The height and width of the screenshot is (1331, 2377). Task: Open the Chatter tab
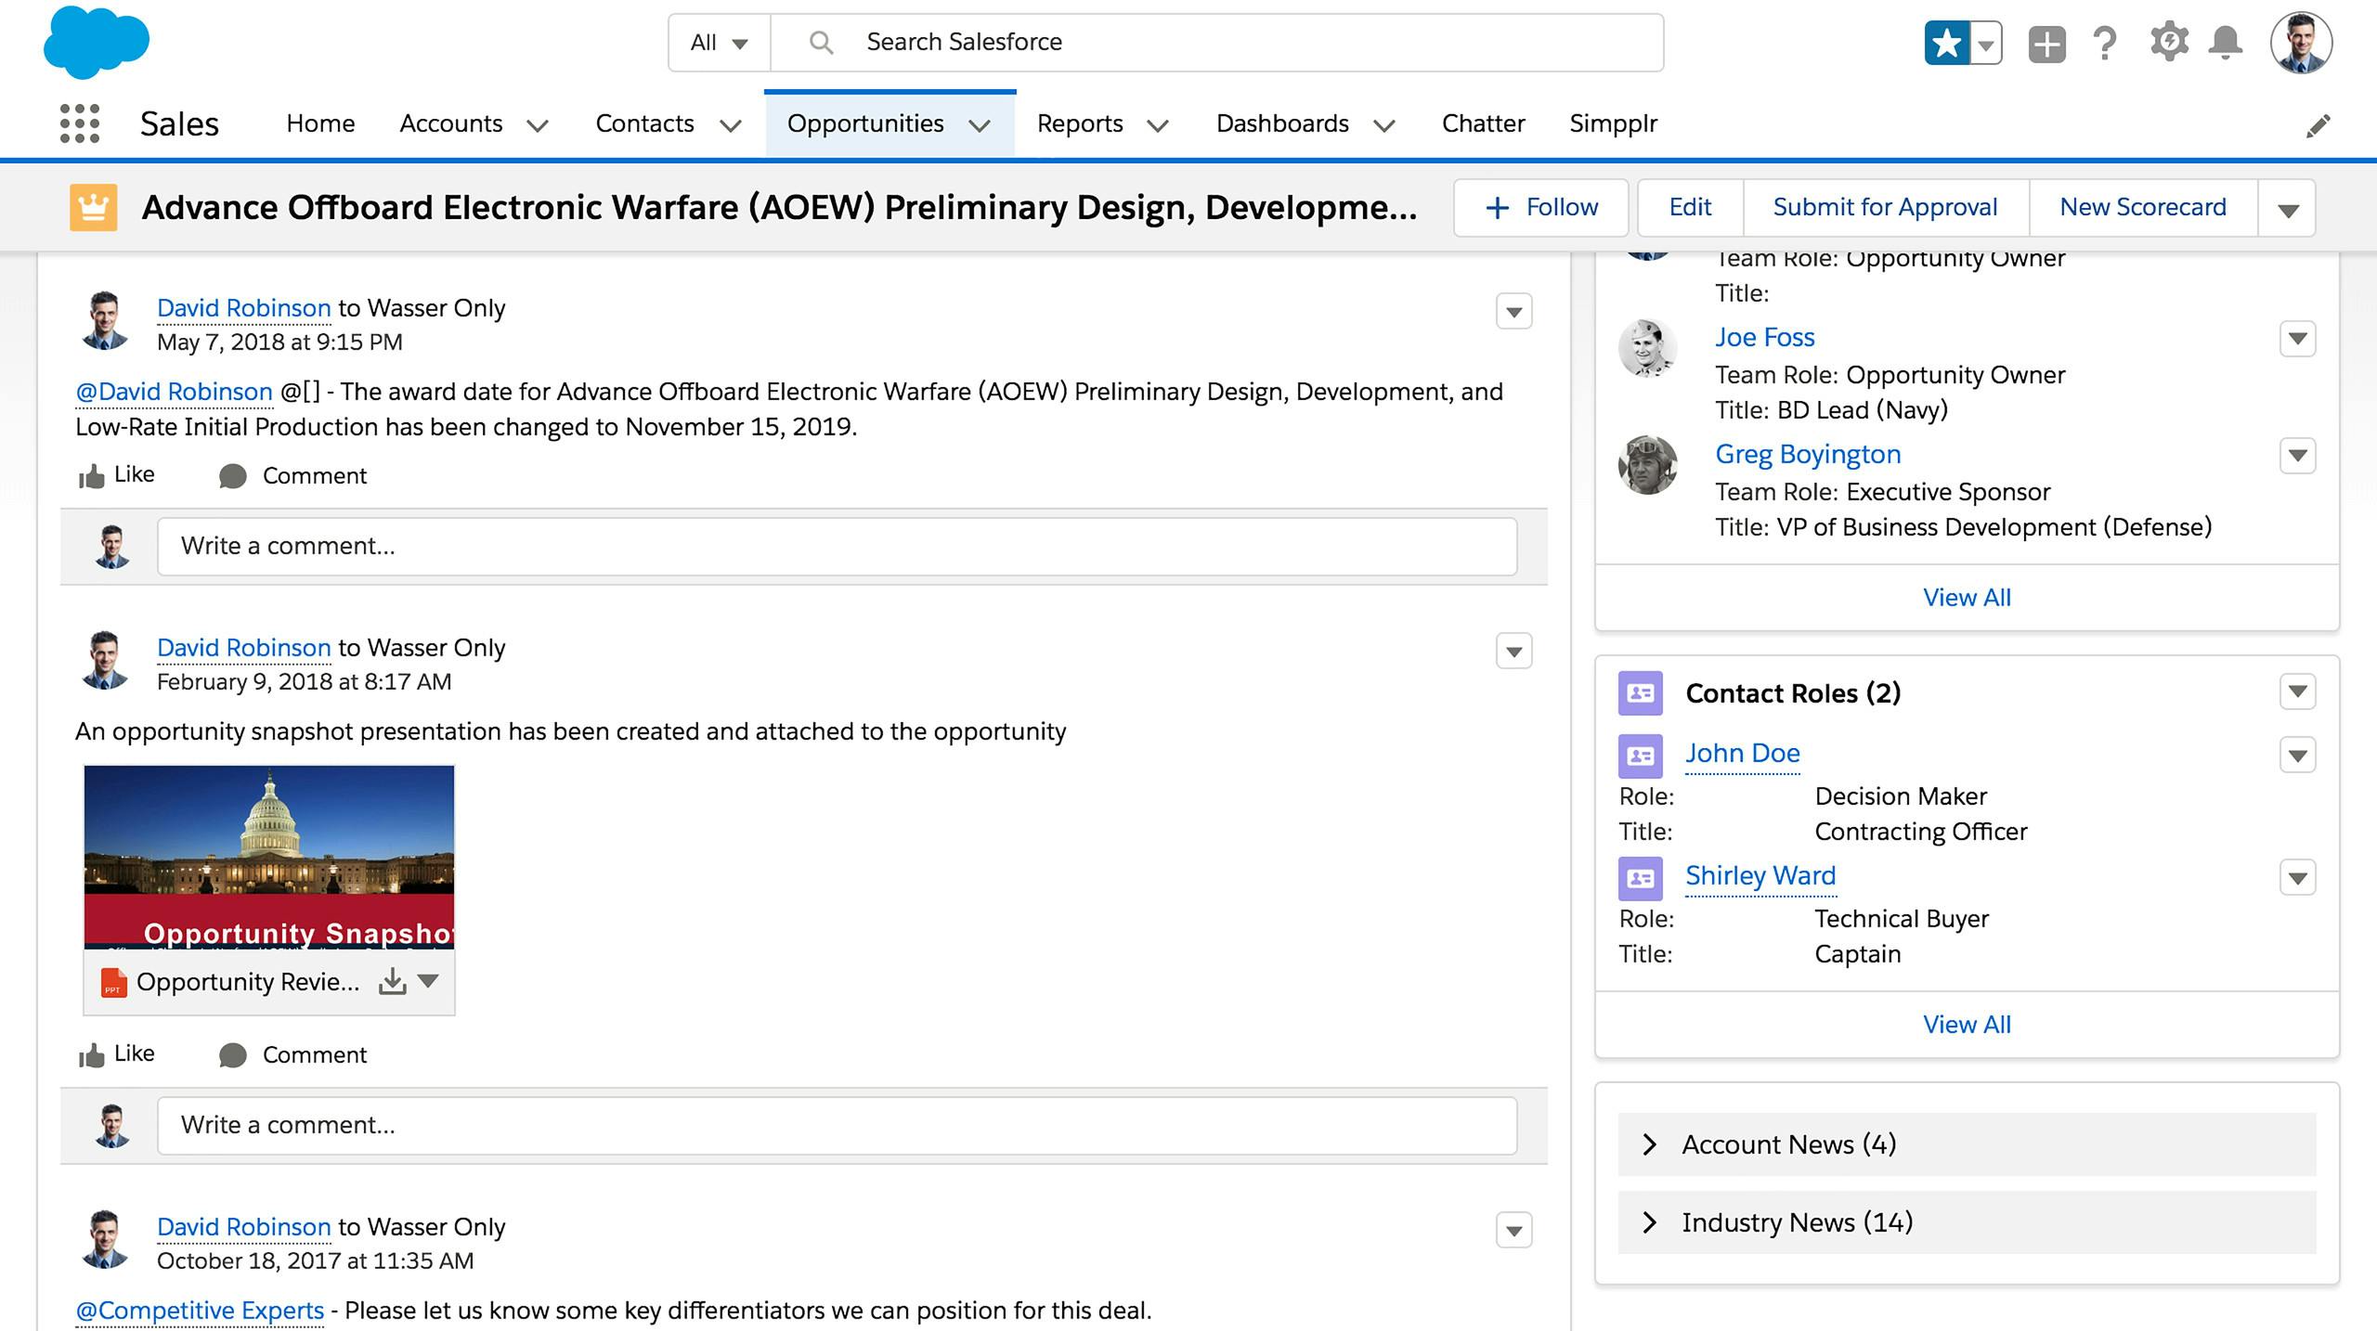pyautogui.click(x=1483, y=123)
